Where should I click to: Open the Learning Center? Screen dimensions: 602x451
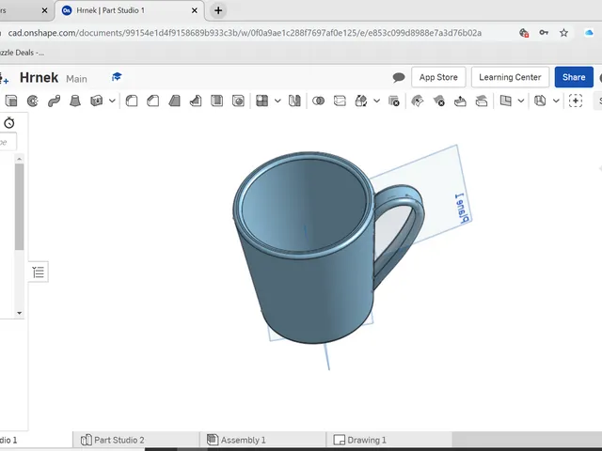point(510,77)
